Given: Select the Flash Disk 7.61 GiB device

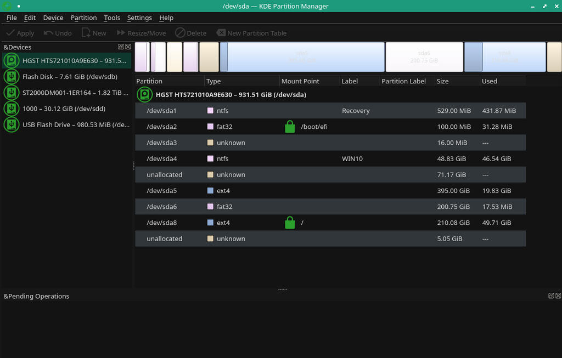Looking at the screenshot, I should click(x=67, y=77).
